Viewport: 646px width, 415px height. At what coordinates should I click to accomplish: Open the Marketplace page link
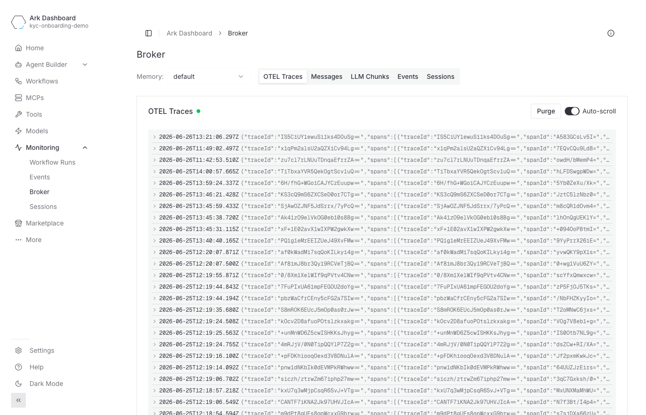[45, 223]
